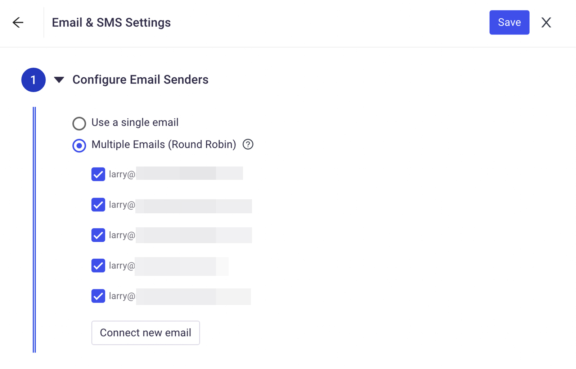Click the Multiple Emails (Round Robin) label text
This screenshot has width=576, height=369.
coord(164,144)
